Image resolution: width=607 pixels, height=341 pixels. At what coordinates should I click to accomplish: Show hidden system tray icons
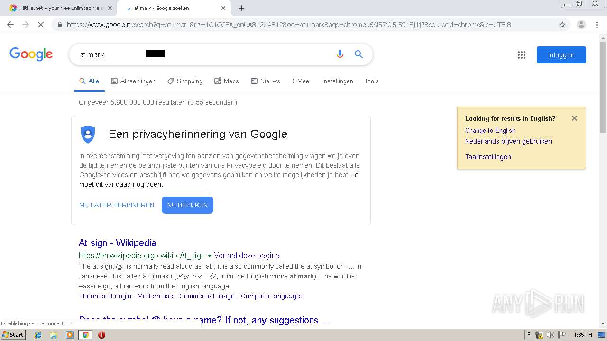529,335
